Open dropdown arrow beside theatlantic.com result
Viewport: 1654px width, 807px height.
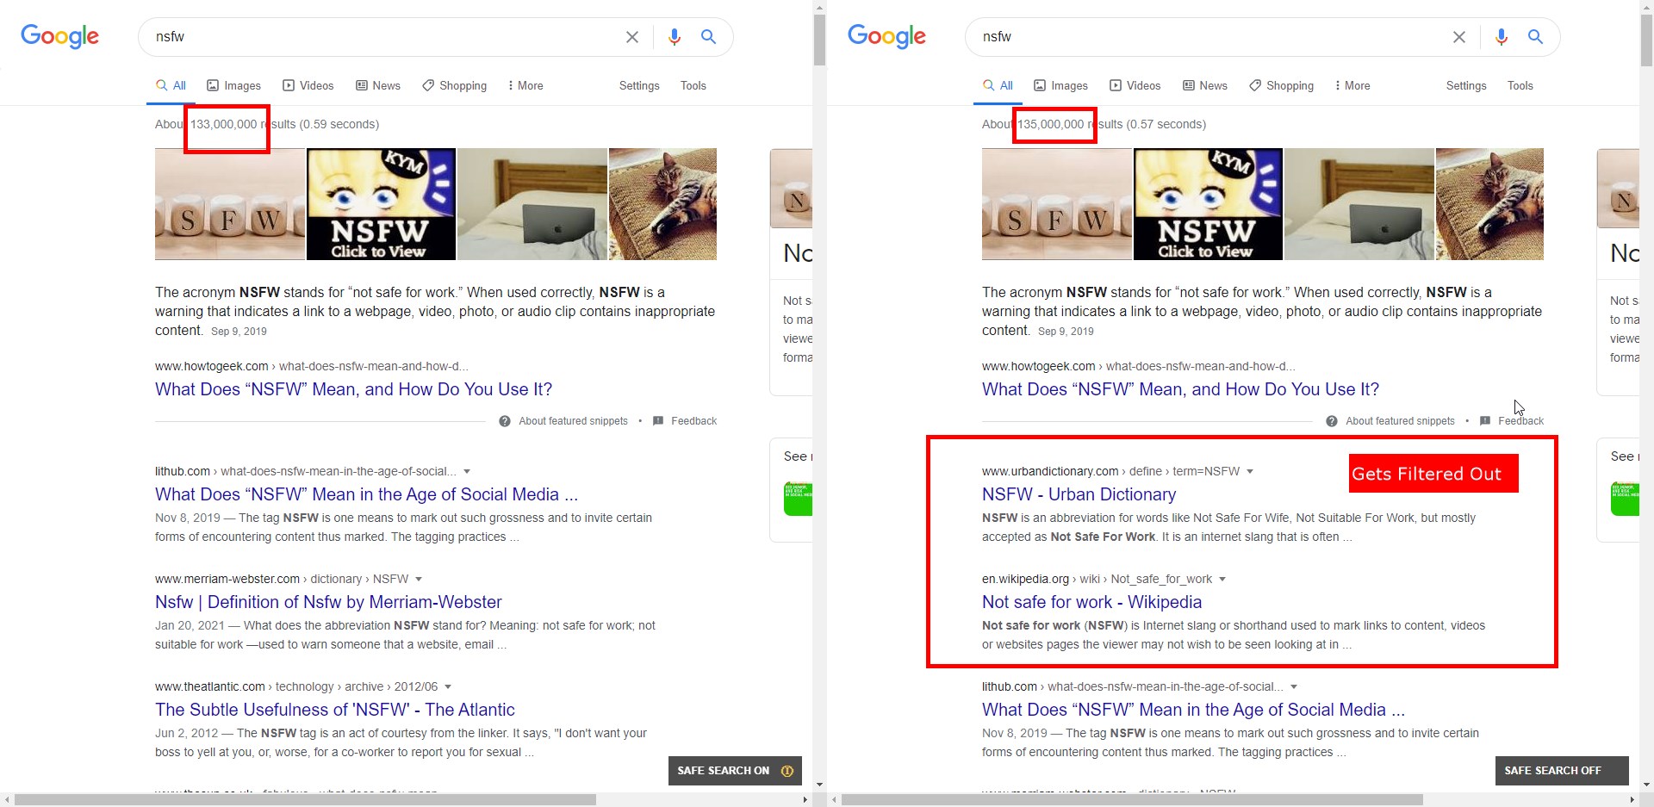[448, 687]
